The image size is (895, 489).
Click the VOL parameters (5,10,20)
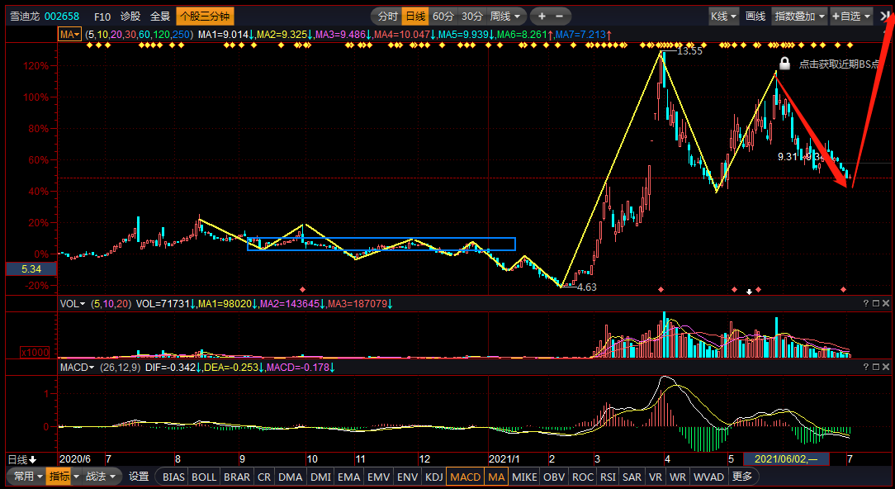111,304
